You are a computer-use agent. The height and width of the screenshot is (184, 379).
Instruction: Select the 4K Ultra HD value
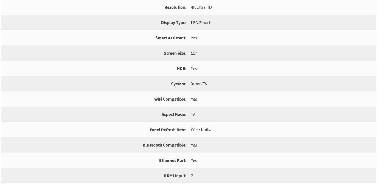(201, 7)
